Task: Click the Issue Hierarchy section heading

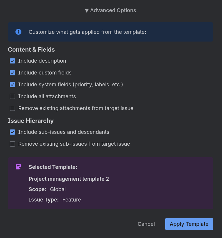Action: click(x=31, y=121)
